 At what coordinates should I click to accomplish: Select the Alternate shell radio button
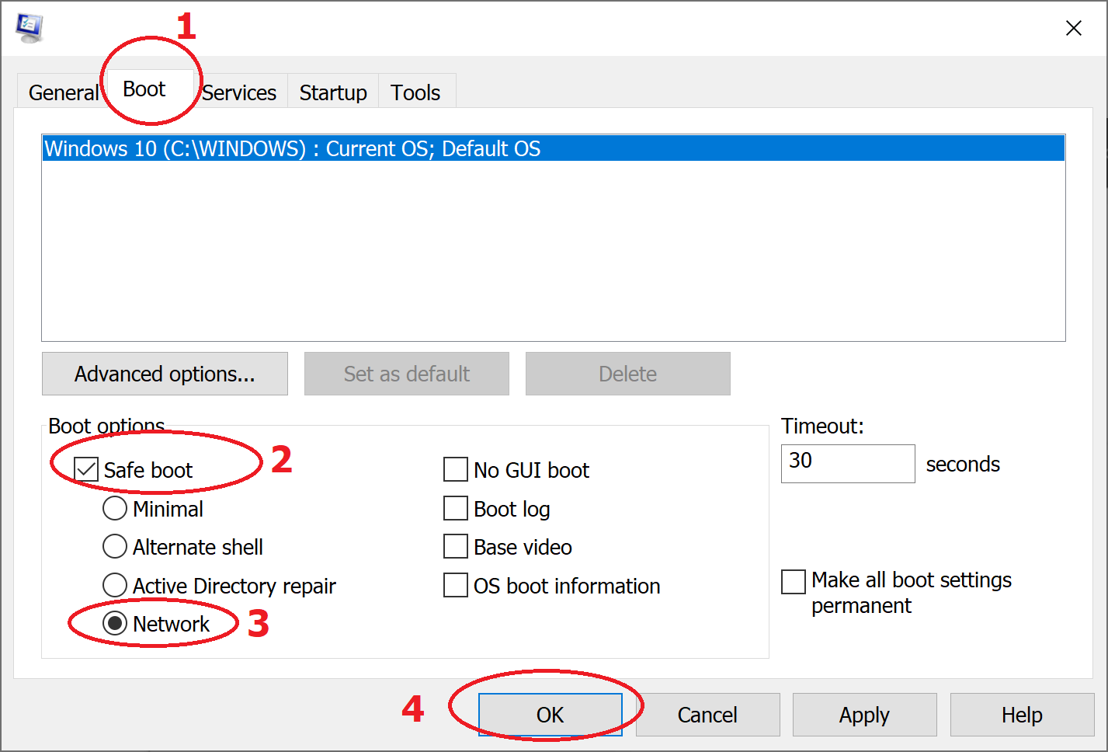(x=115, y=546)
